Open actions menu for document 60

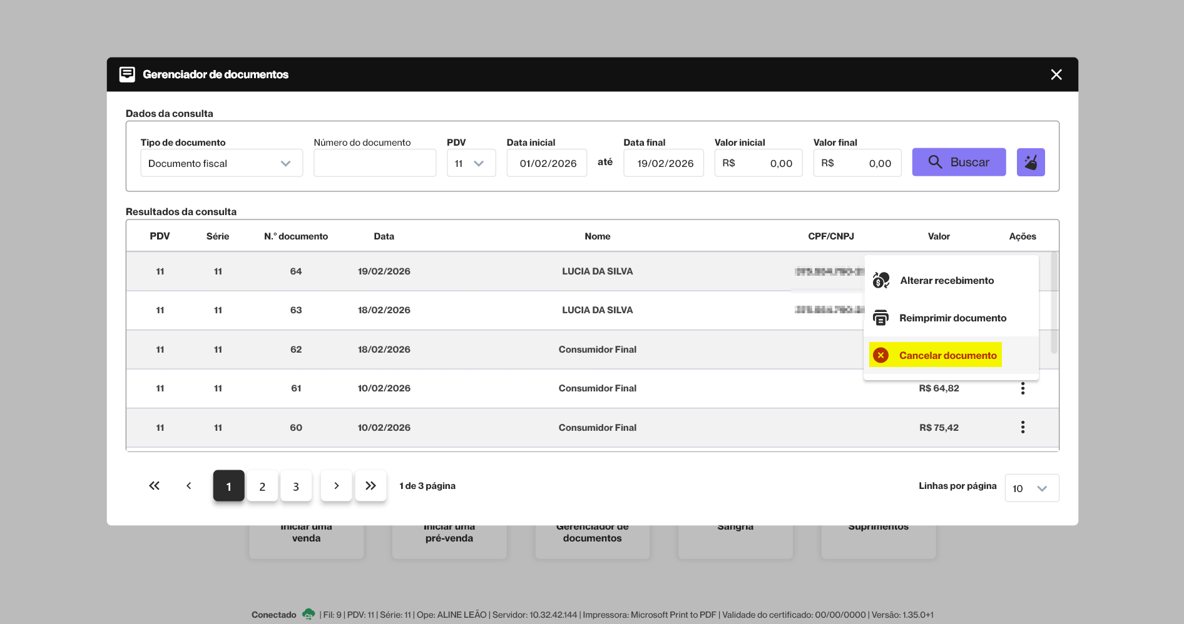coord(1023,428)
